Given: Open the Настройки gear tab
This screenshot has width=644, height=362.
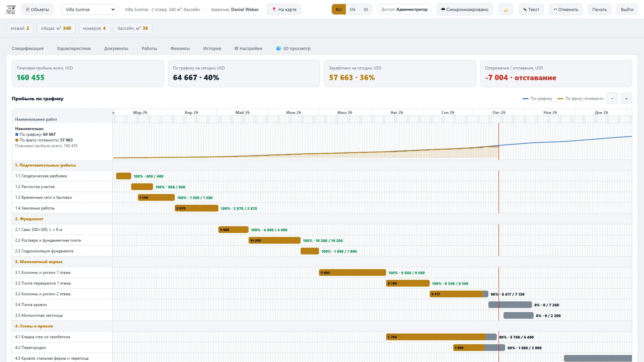Looking at the screenshot, I should tap(248, 48).
